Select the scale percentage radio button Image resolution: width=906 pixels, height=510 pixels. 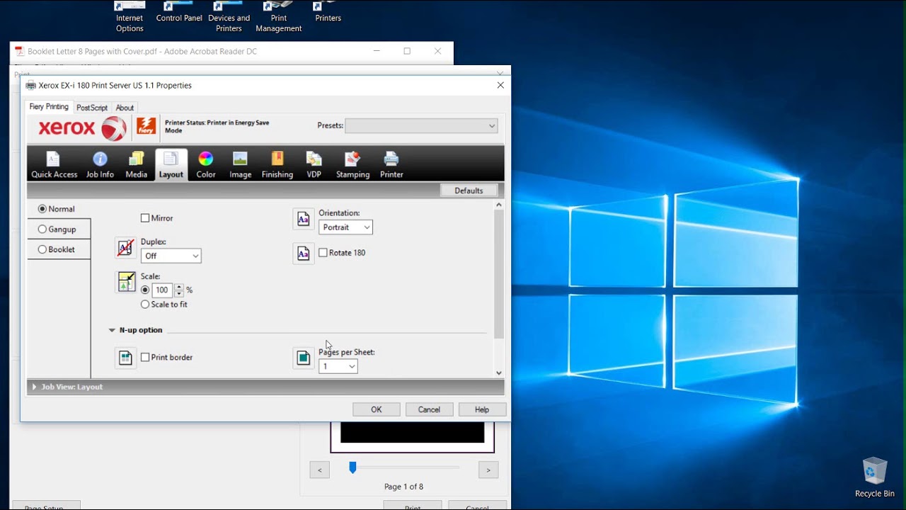coord(145,290)
